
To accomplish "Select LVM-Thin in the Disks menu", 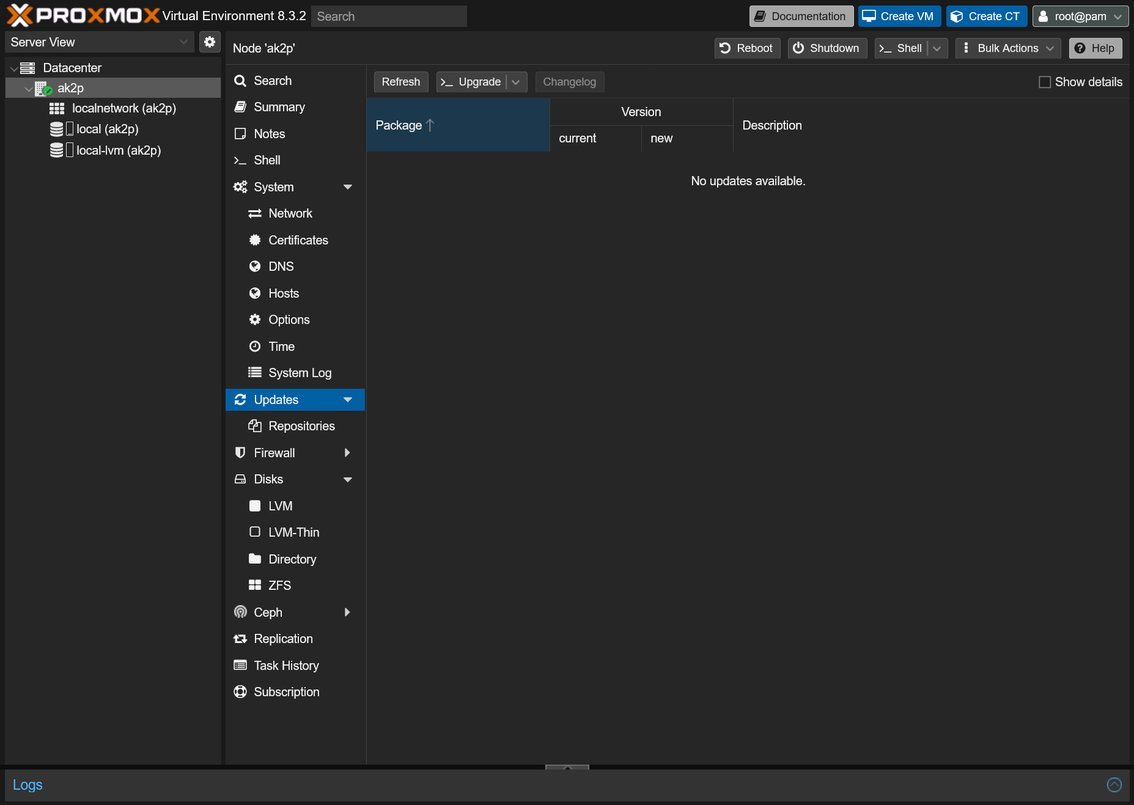I will click(296, 532).
